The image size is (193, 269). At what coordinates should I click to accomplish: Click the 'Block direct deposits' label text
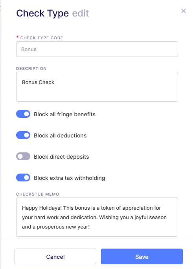pyautogui.click(x=61, y=157)
